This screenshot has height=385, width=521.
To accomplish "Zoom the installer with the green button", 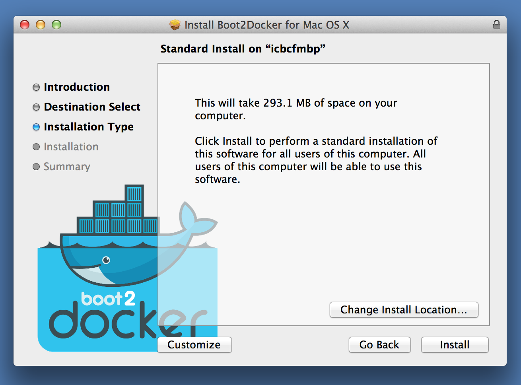I will point(56,25).
